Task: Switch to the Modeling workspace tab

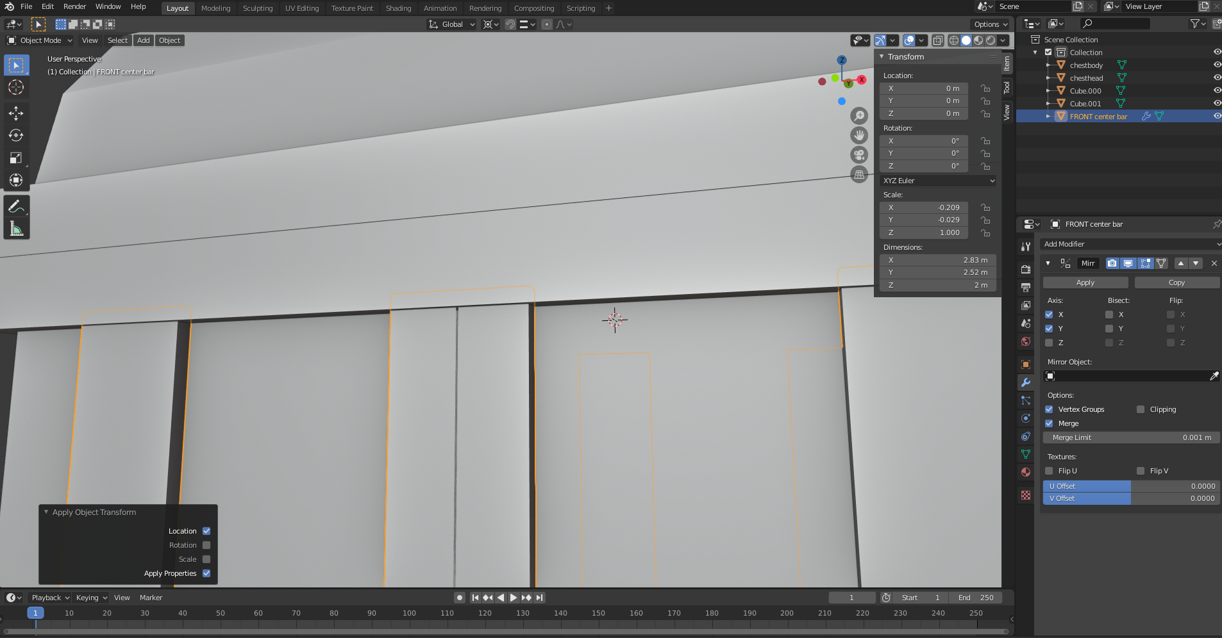Action: [215, 8]
